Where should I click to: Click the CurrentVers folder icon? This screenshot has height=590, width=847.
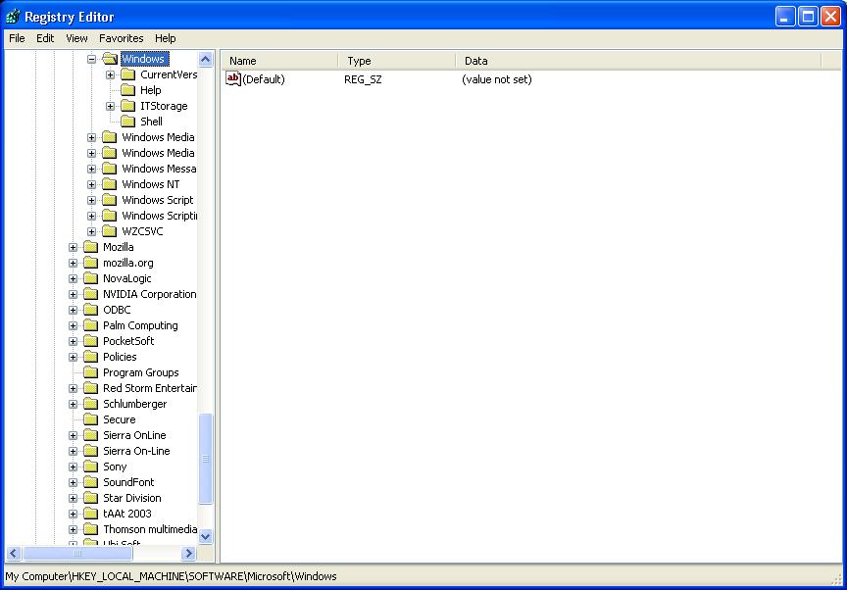pos(128,74)
